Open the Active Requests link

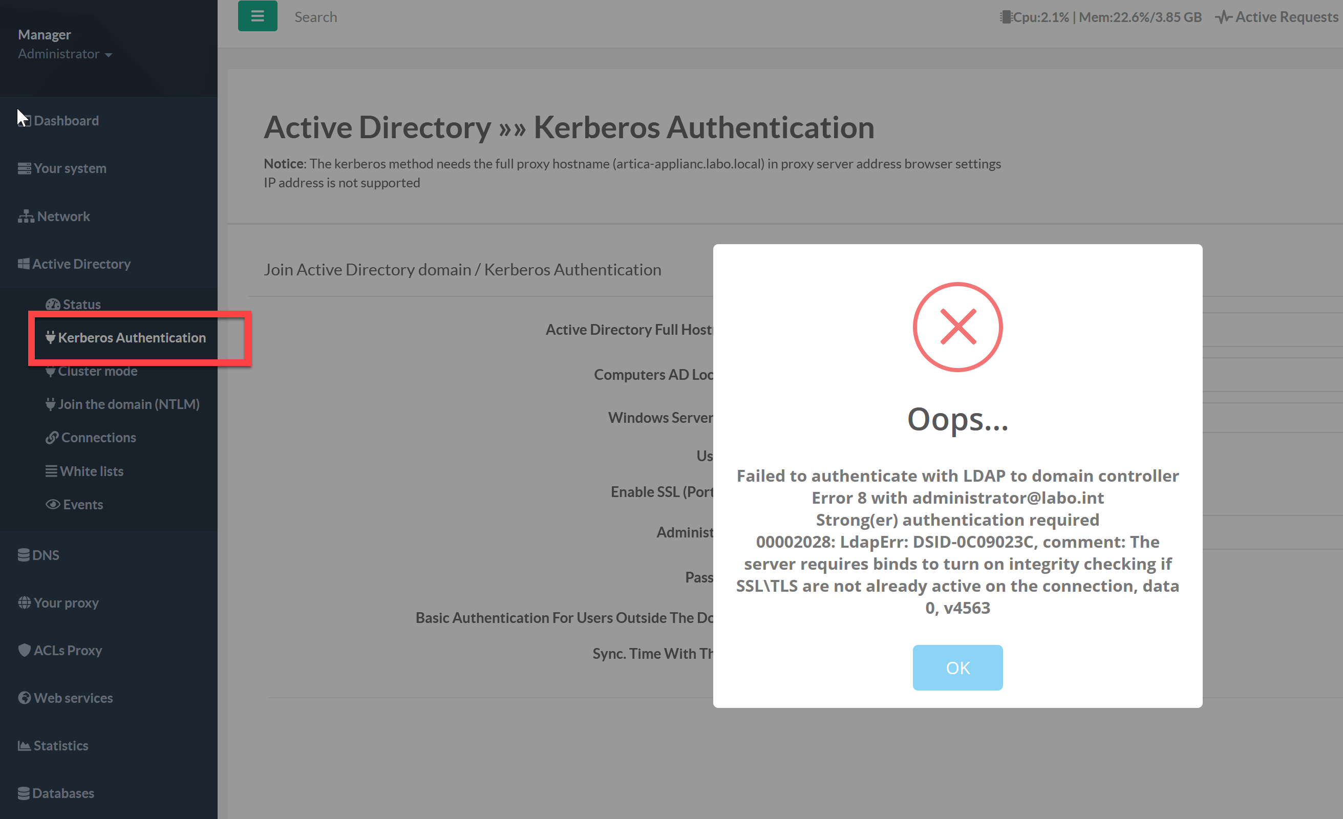click(1278, 17)
